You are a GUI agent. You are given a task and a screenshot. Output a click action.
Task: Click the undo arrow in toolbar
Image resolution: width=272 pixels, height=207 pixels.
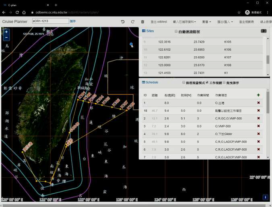123,22
